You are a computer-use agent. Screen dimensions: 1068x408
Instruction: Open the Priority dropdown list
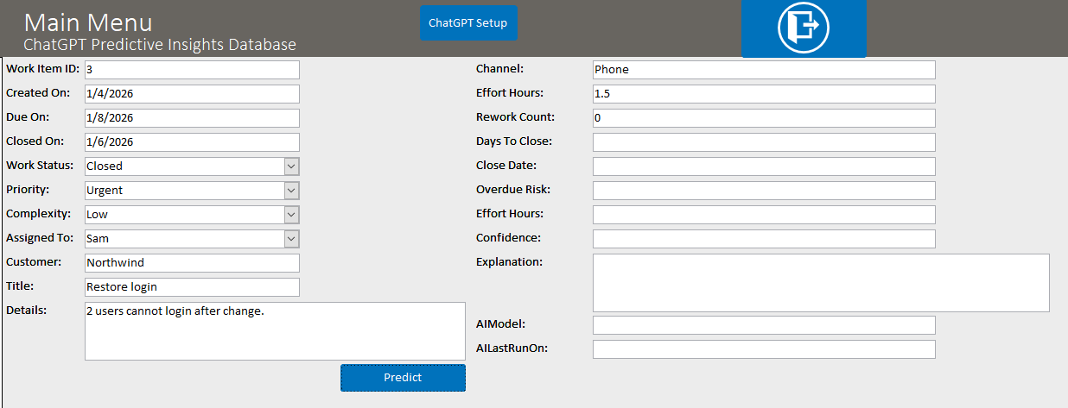tap(292, 190)
